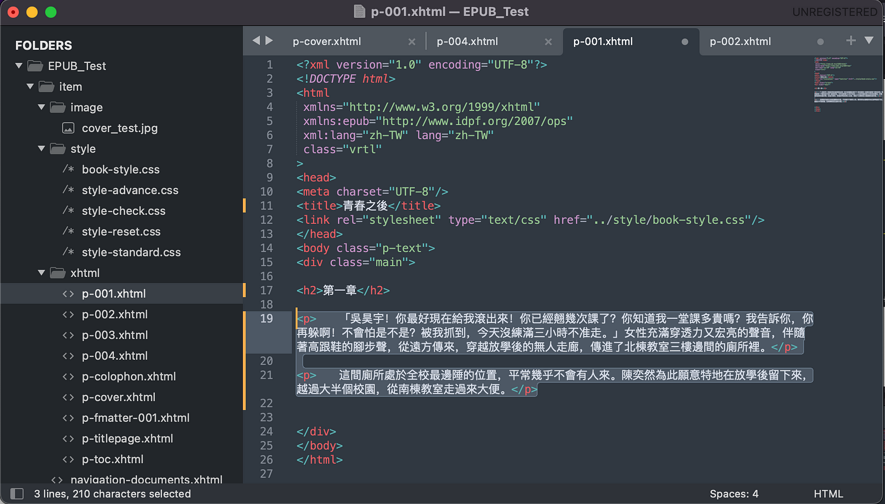The height and width of the screenshot is (504, 885).
Task: Click code icon beside p-002.xhtml
Action: pyautogui.click(x=68, y=314)
